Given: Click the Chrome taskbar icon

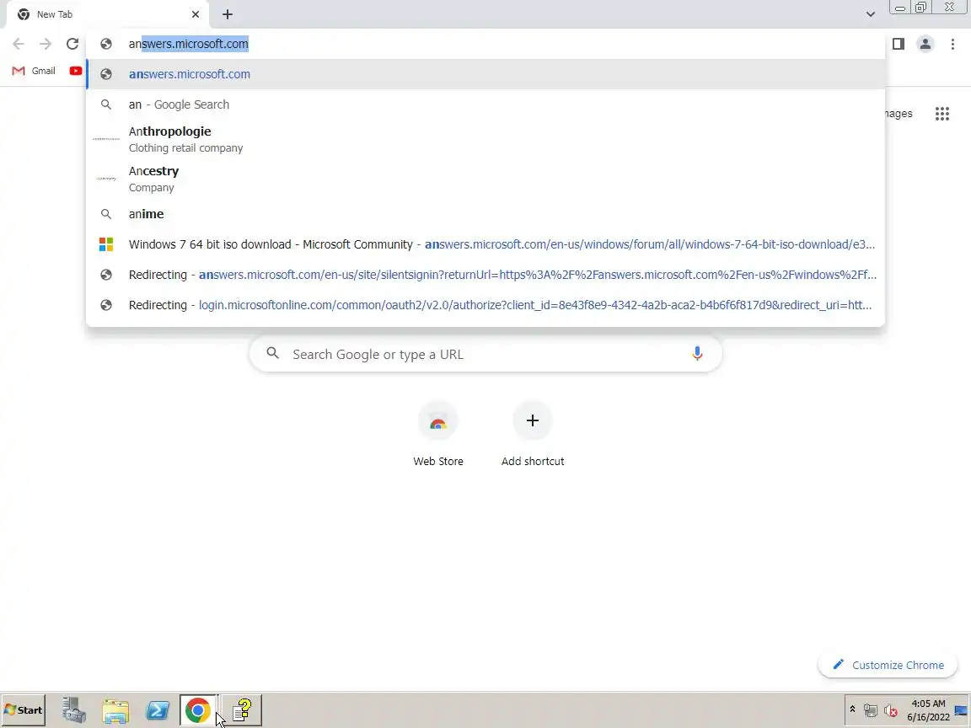Looking at the screenshot, I should coord(198,710).
